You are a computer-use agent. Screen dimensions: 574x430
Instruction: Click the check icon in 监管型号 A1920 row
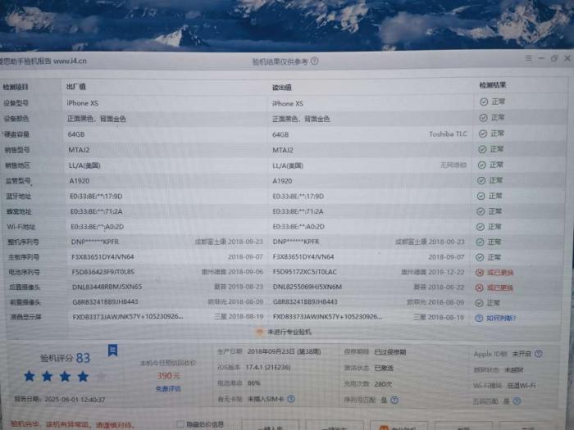coord(481,181)
